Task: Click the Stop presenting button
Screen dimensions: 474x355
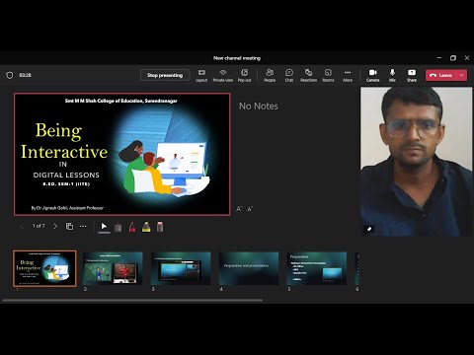Action: pos(165,75)
